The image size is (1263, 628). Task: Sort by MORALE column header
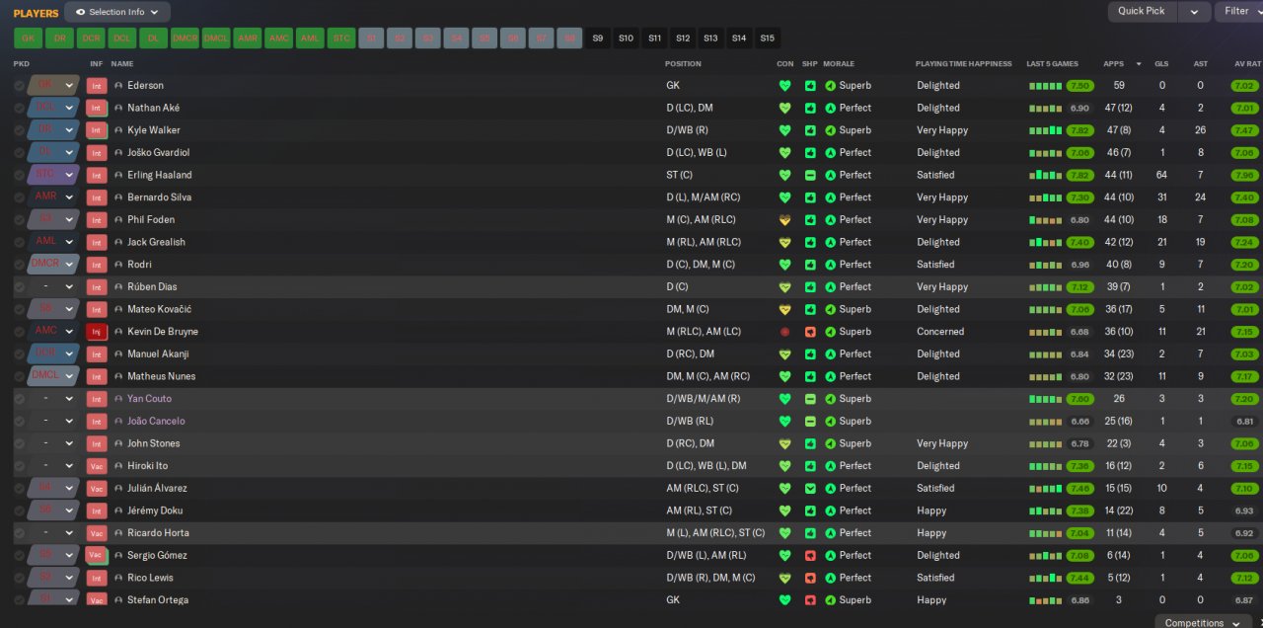[x=839, y=64]
